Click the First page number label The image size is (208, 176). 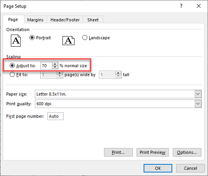[25, 116]
